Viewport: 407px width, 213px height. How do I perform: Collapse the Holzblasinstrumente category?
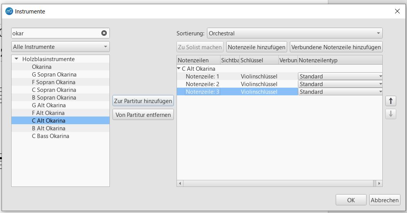point(16,59)
